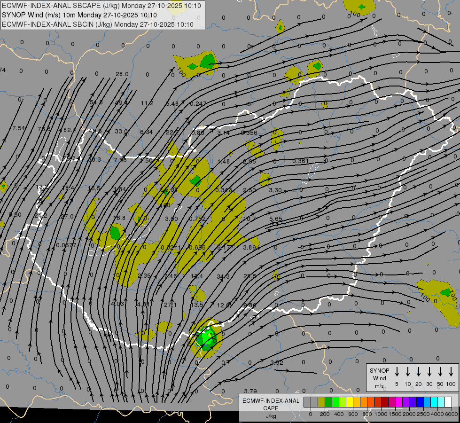The width and height of the screenshot is (460, 423).
Task: Click the map value 34.3
Action: [x=223, y=276]
